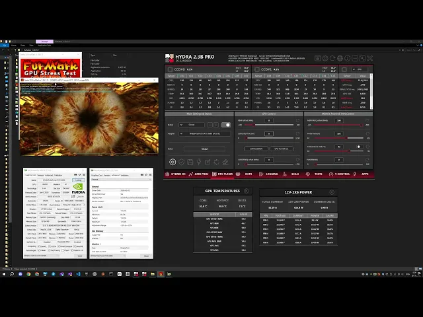Click the eraser icon in Main Settings

[225, 162]
